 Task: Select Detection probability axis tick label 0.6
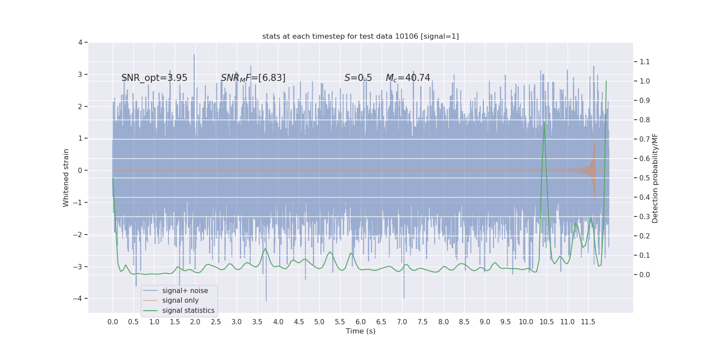point(645,158)
